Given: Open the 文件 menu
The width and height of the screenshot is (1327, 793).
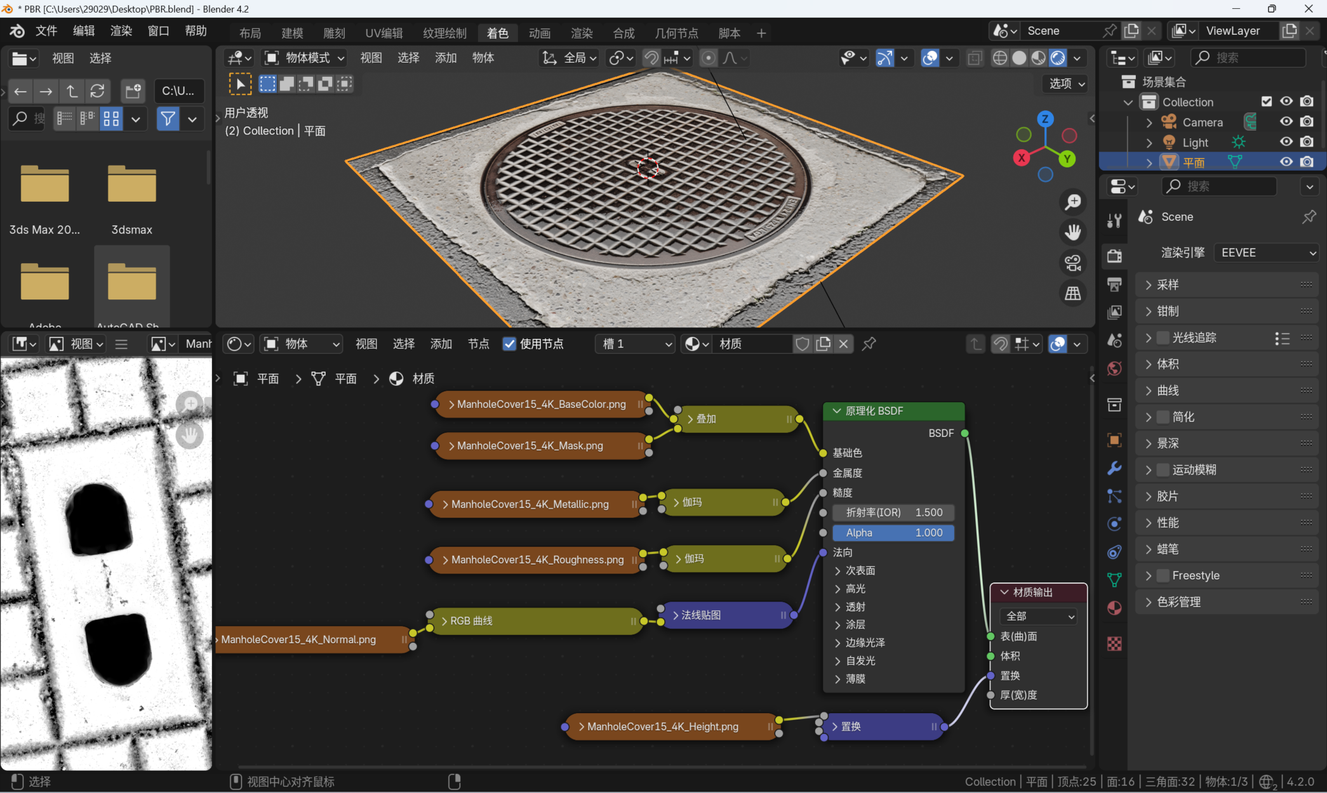Looking at the screenshot, I should pyautogui.click(x=46, y=31).
